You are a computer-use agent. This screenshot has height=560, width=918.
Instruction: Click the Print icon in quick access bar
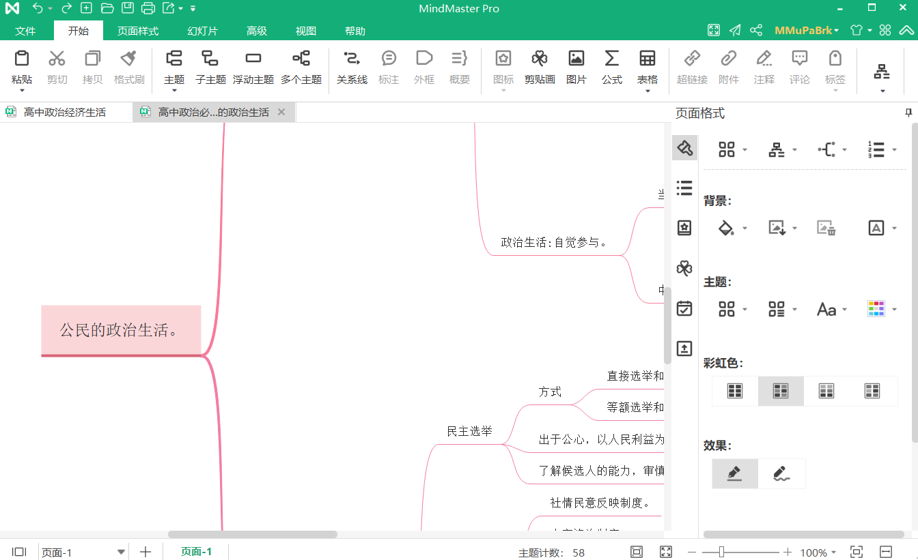148,9
